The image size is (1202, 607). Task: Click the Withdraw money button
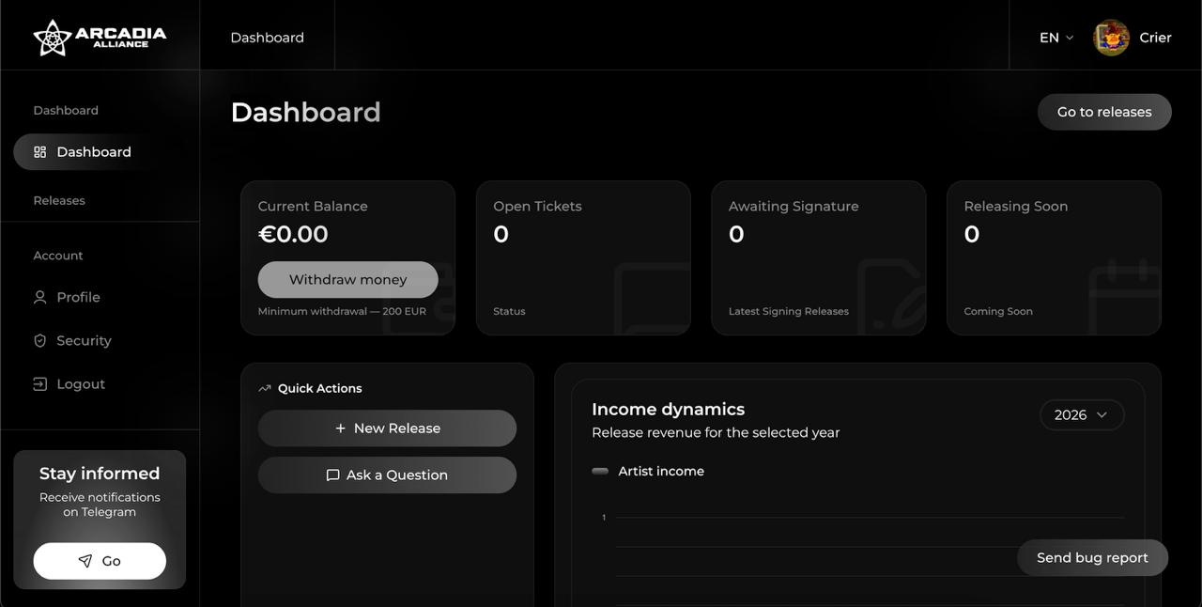(x=348, y=279)
